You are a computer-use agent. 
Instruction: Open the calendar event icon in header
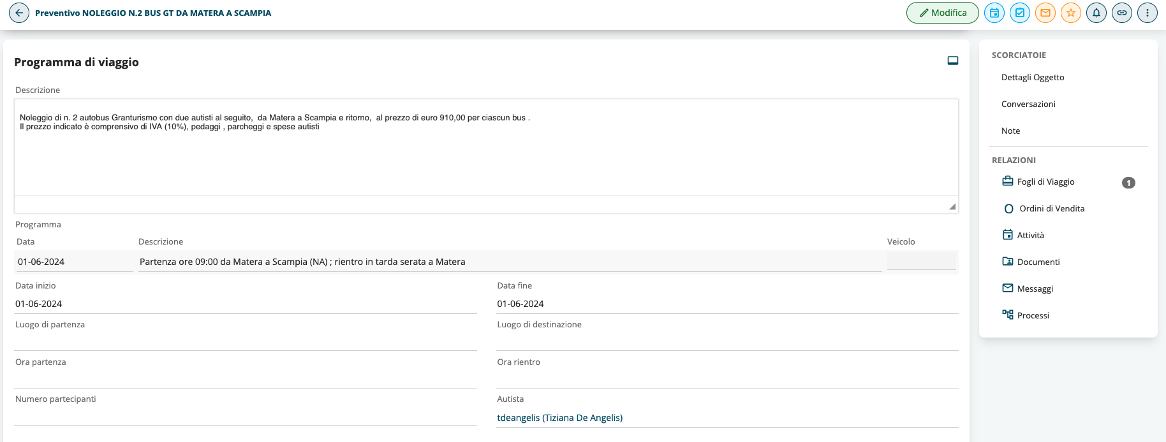pos(994,13)
